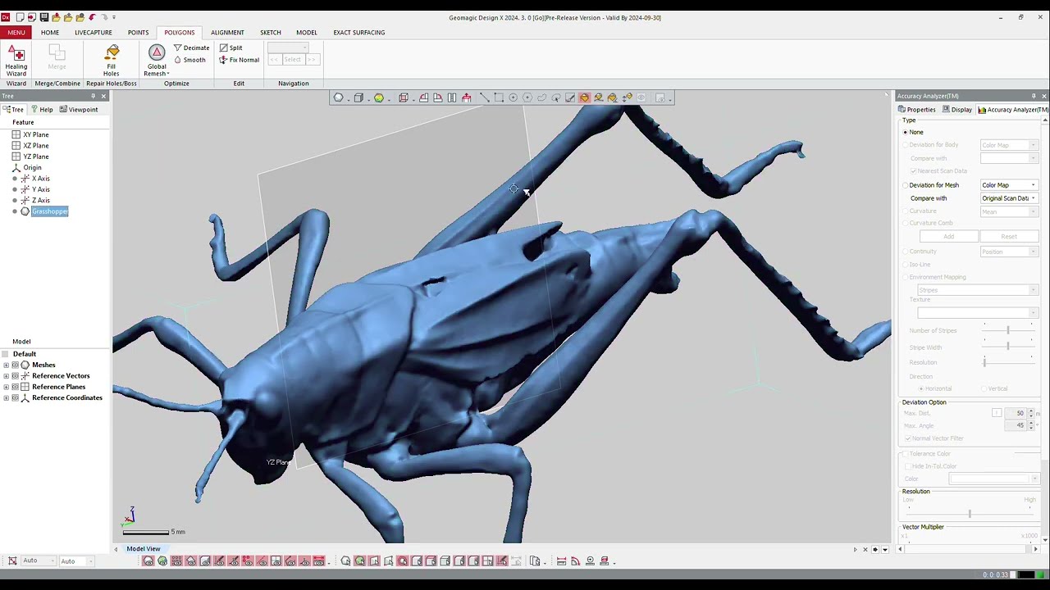Pick the rectangle selection mode icon
1050x590 pixels.
(499, 98)
